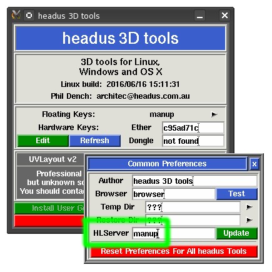Click the Test button beside Browser
Screen dimensions: 272x272
[237, 194]
